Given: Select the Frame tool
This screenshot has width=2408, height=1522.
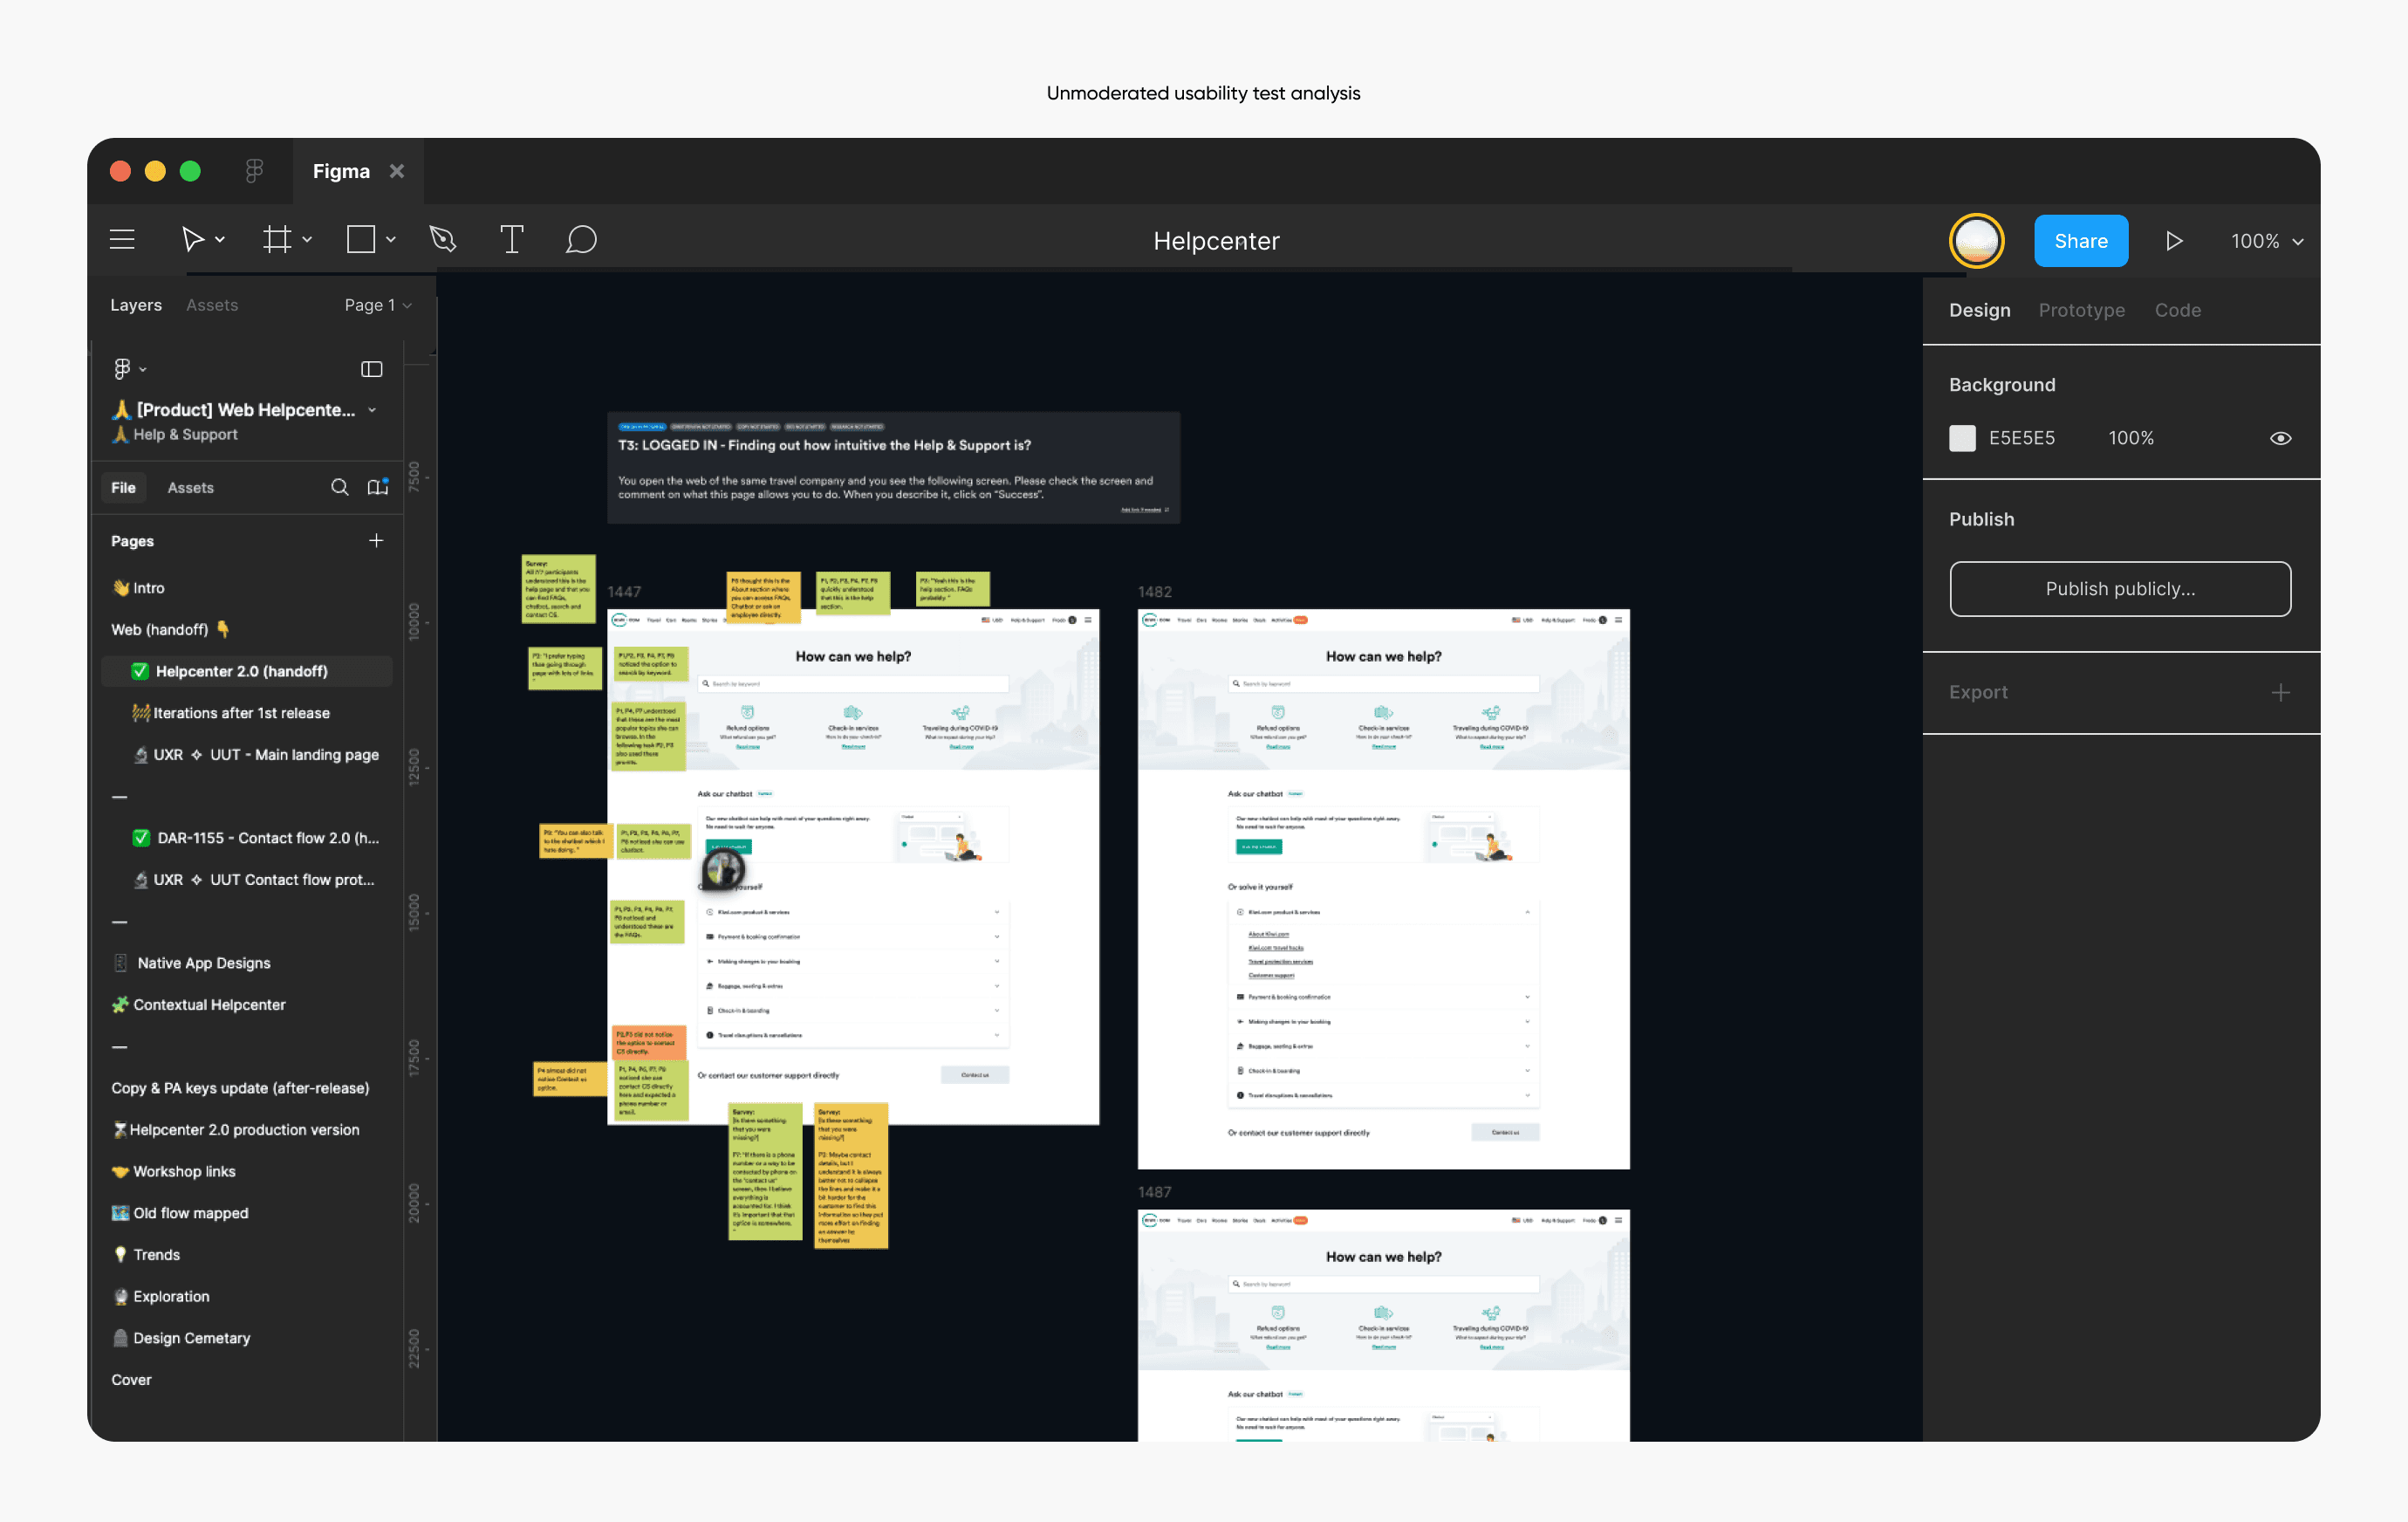Looking at the screenshot, I should [277, 240].
